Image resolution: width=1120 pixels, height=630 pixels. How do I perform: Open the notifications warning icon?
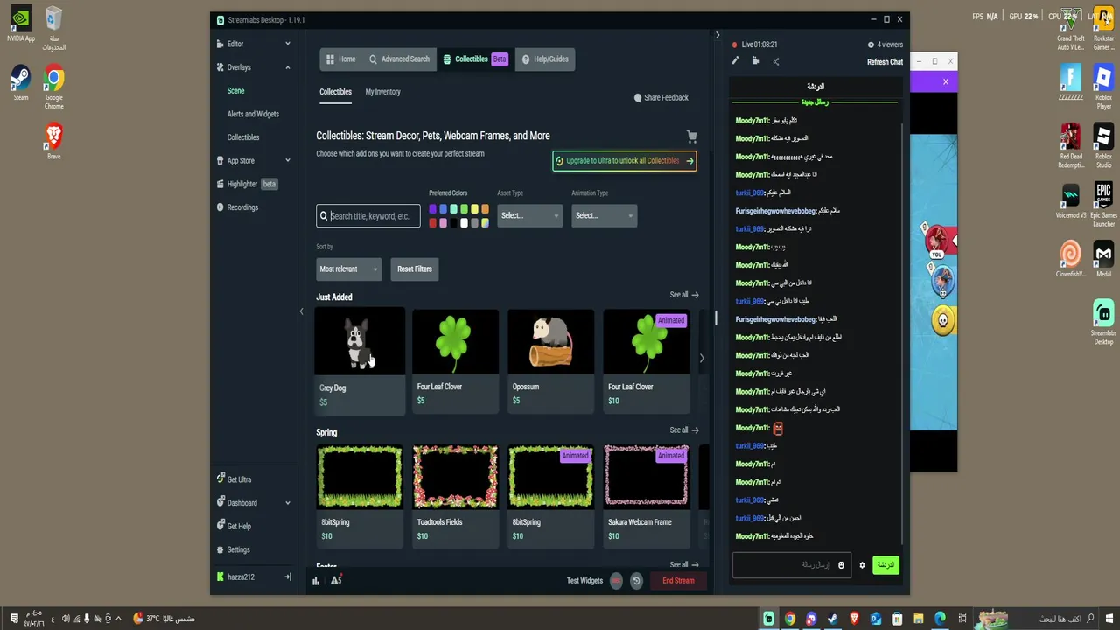tap(336, 580)
